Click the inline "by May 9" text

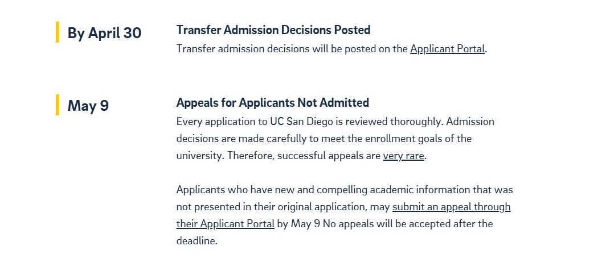(x=299, y=224)
